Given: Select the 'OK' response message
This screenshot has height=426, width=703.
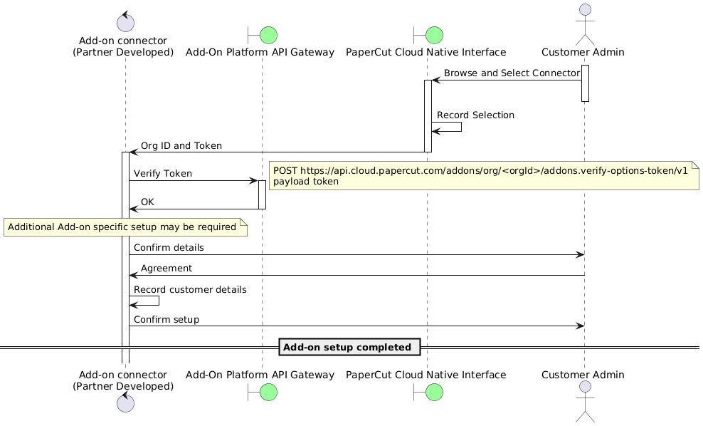Looking at the screenshot, I should pyautogui.click(x=149, y=202).
